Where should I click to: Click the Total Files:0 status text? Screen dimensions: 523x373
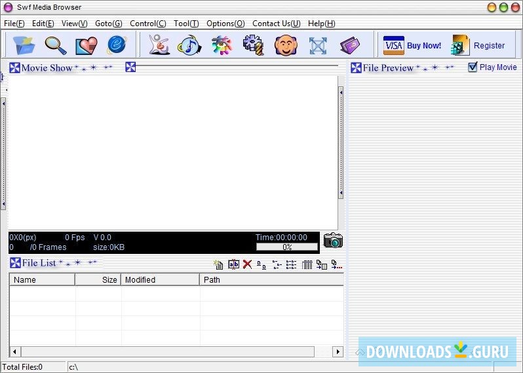tap(22, 367)
